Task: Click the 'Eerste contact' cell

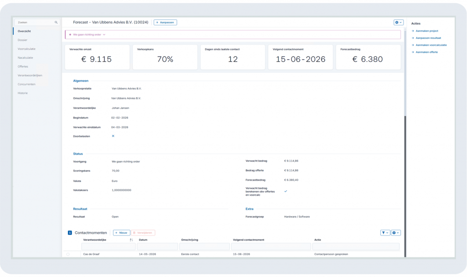Action: tap(190, 254)
